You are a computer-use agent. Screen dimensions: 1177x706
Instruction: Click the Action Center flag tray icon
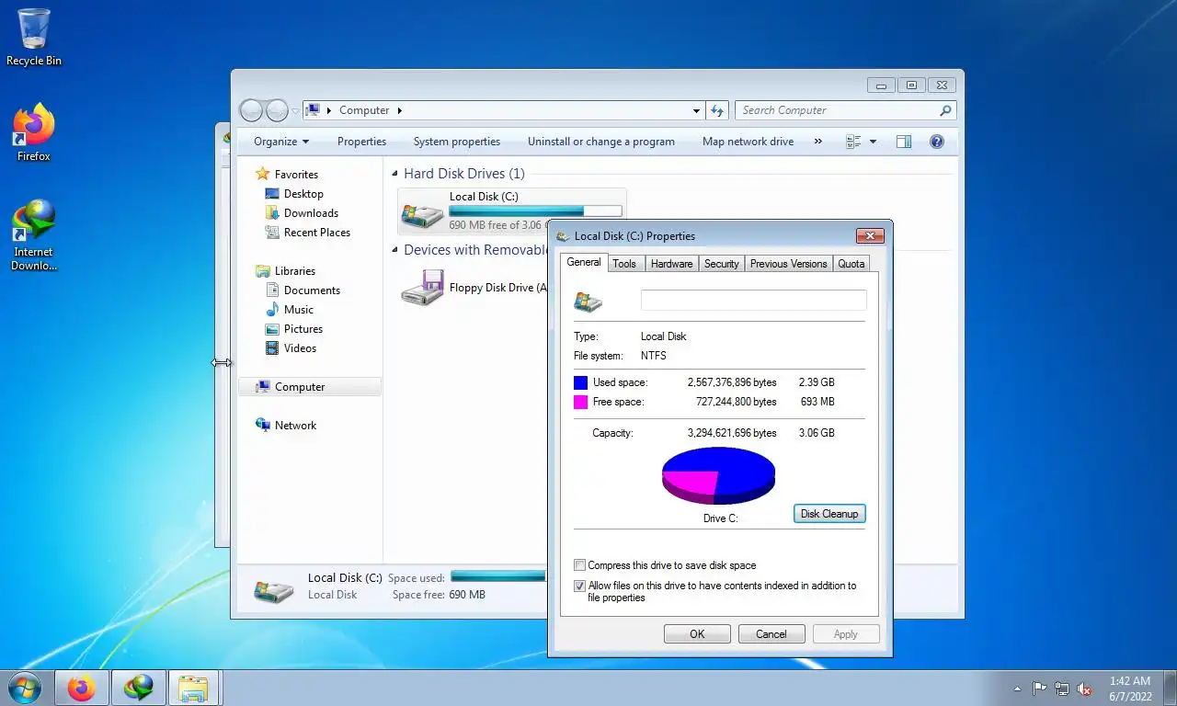coord(1040,689)
